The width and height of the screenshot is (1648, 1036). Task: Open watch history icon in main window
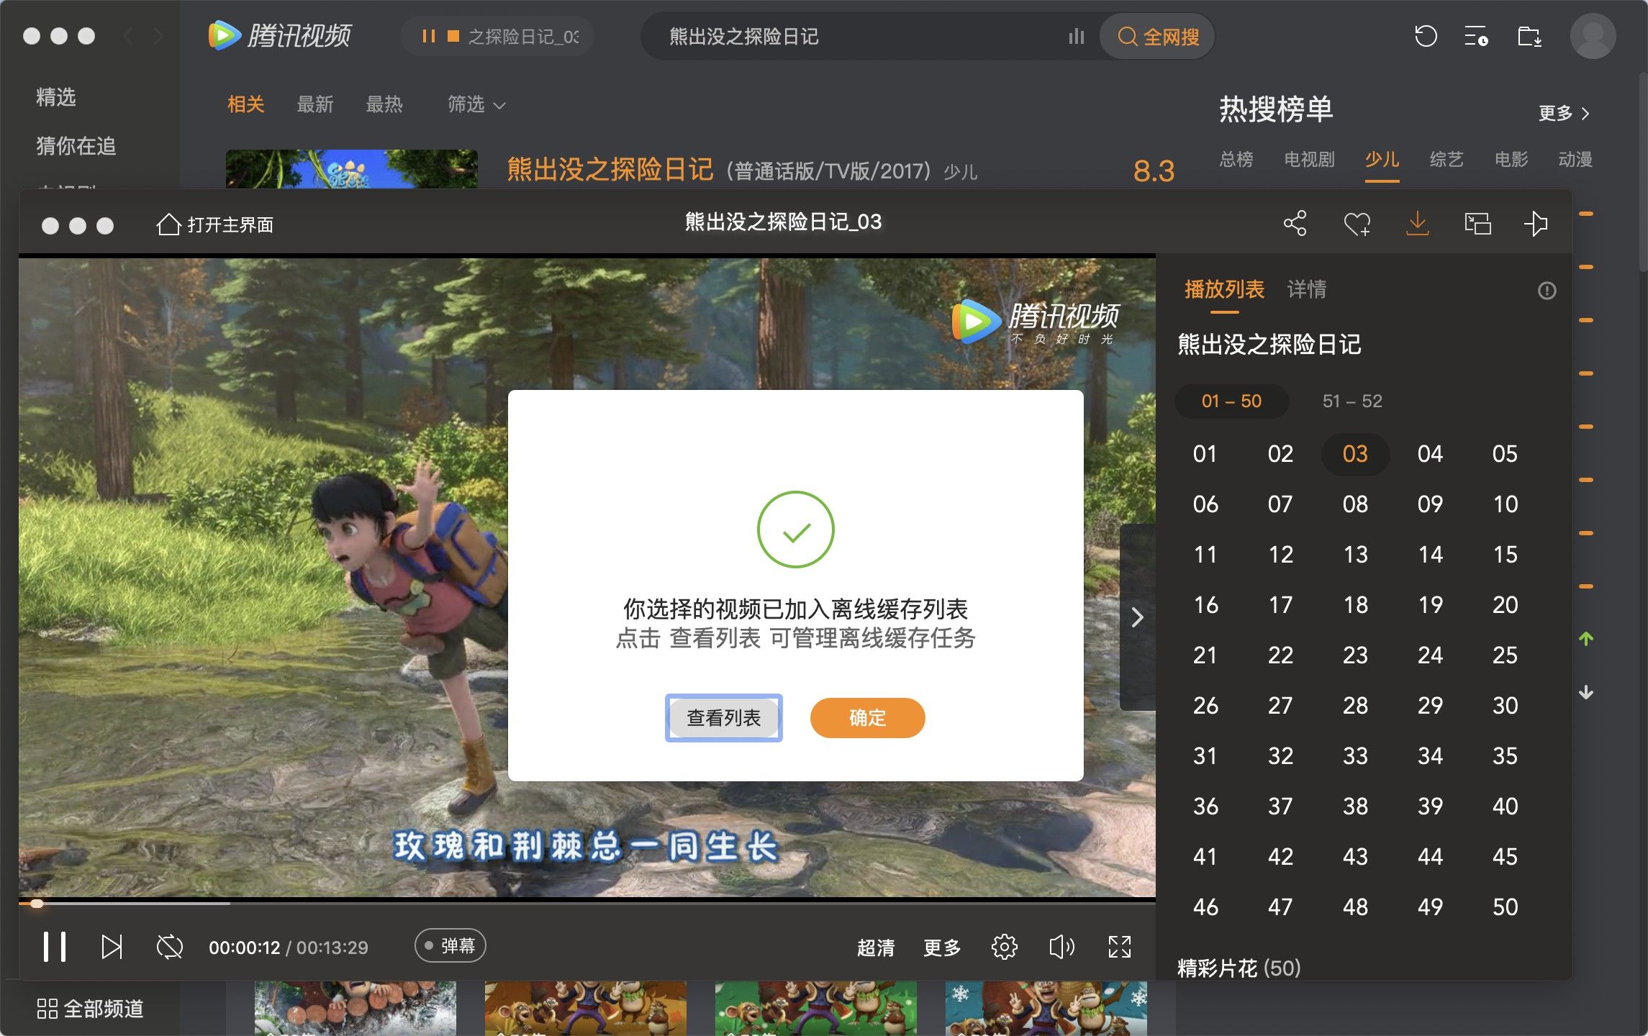pos(1425,36)
